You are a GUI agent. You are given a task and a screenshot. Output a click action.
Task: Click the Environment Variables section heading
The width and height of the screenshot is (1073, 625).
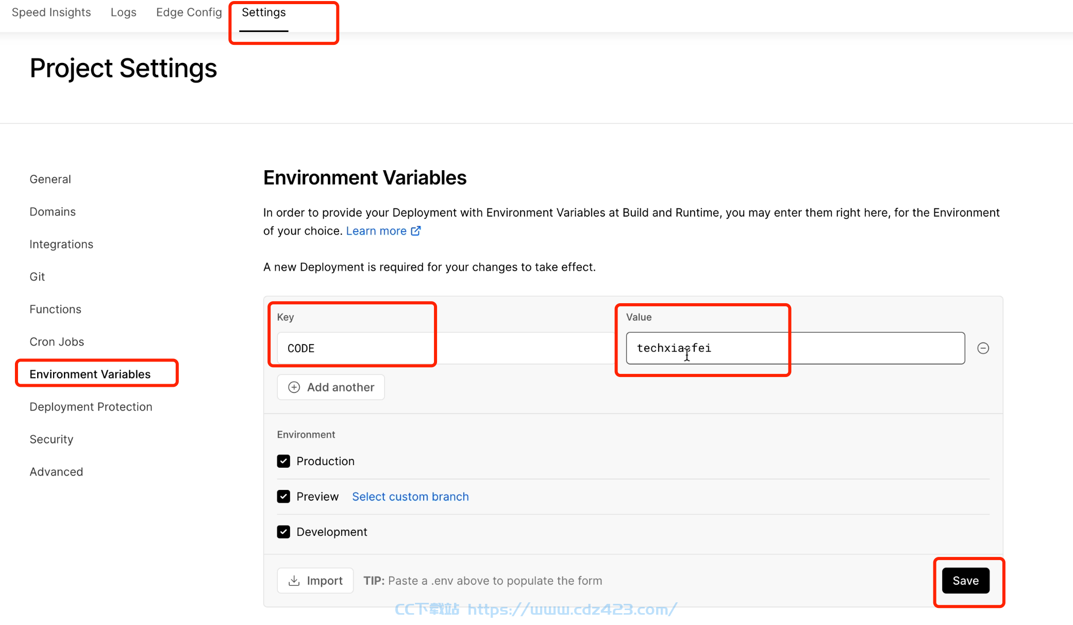pyautogui.click(x=365, y=177)
